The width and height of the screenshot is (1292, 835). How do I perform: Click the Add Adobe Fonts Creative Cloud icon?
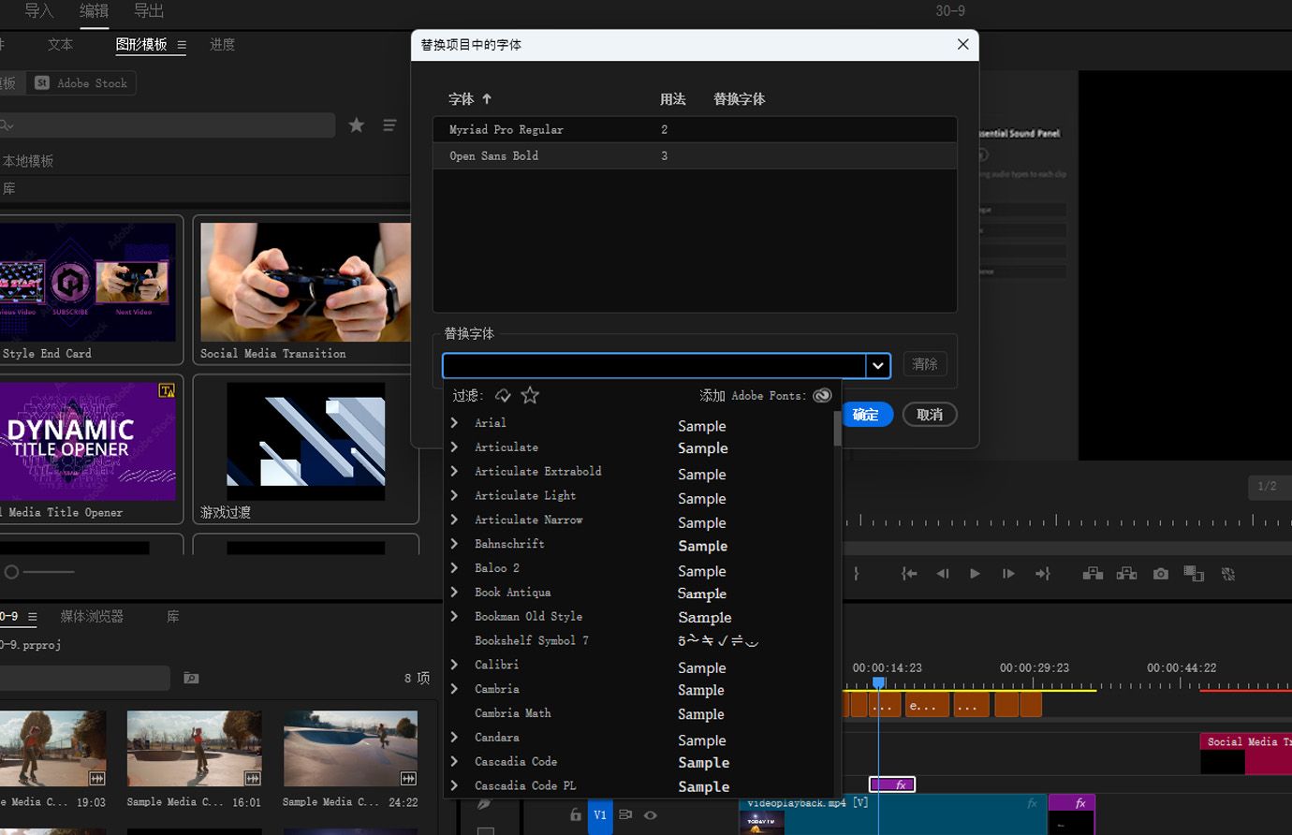point(822,396)
